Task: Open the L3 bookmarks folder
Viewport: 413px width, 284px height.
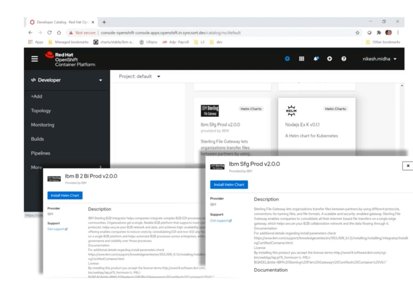Action: click(x=199, y=42)
